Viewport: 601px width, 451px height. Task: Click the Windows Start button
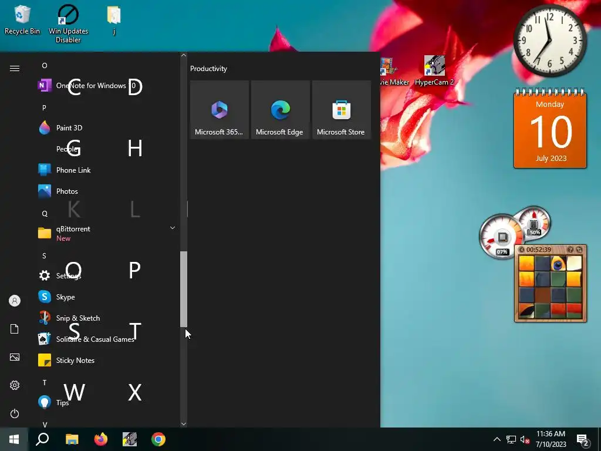[x=14, y=439]
